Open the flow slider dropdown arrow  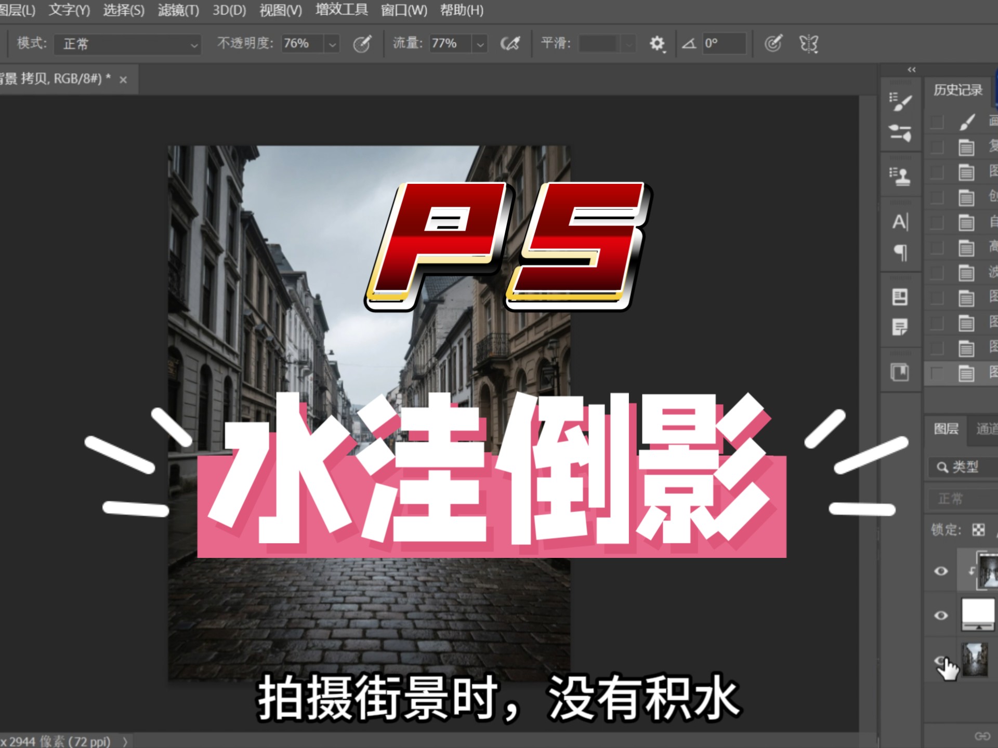pos(480,44)
